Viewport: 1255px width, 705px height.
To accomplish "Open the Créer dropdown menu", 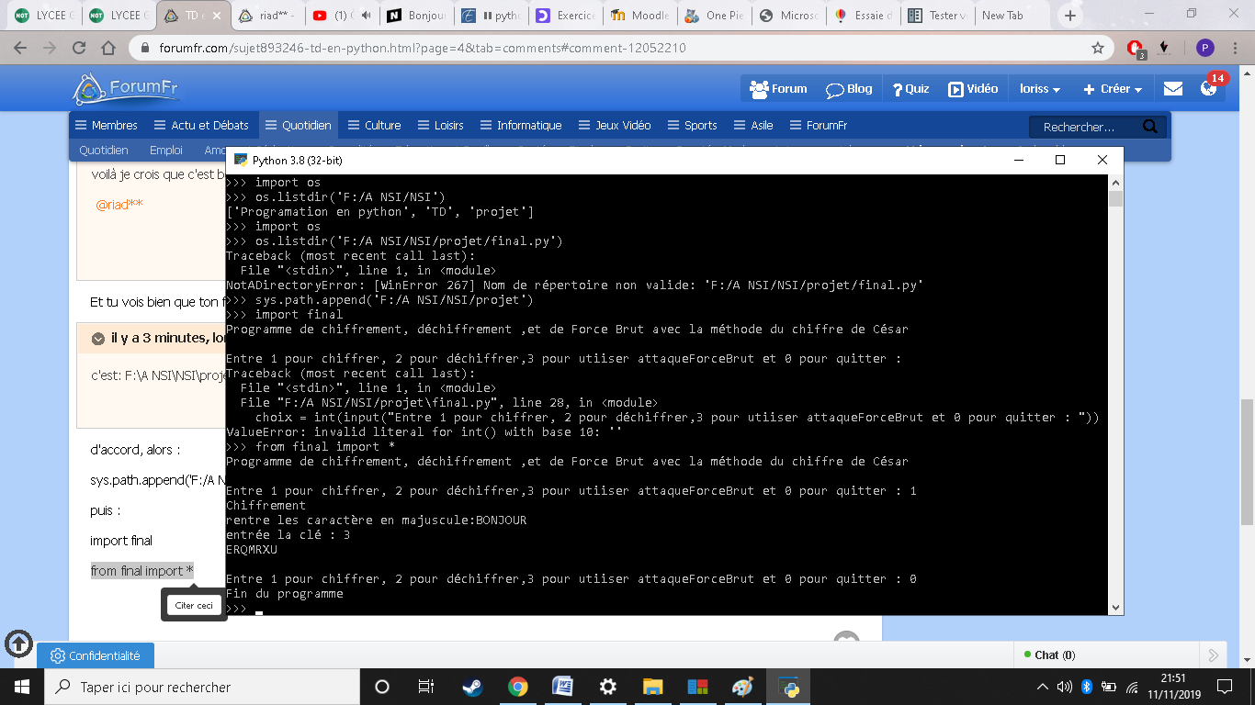I will coord(1113,89).
